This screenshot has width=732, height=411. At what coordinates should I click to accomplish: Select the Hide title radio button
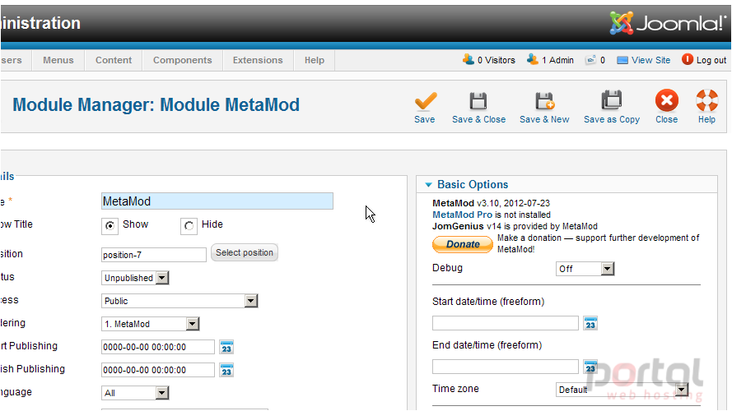pos(189,226)
